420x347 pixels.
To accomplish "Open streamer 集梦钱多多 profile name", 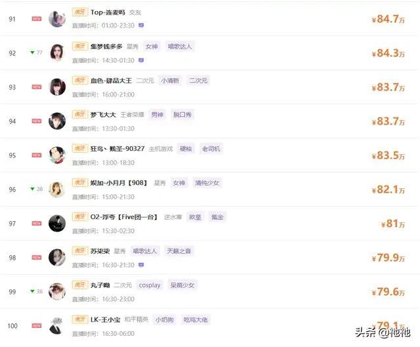I will pyautogui.click(x=106, y=47).
